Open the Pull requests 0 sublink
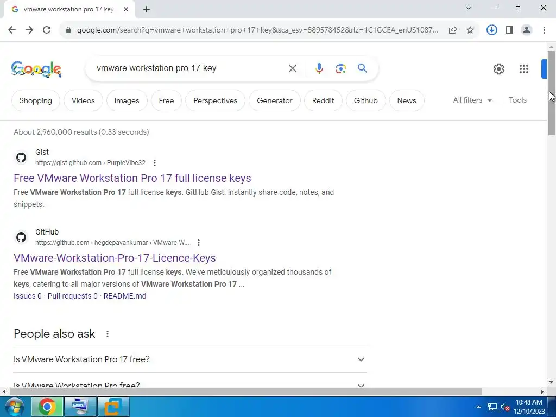The width and height of the screenshot is (556, 417). pyautogui.click(x=72, y=296)
